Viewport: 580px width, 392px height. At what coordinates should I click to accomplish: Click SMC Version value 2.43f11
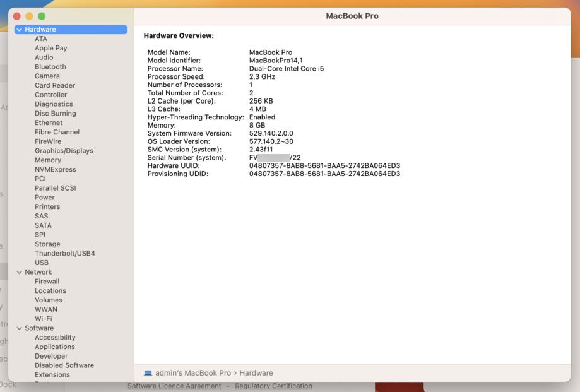pos(261,150)
